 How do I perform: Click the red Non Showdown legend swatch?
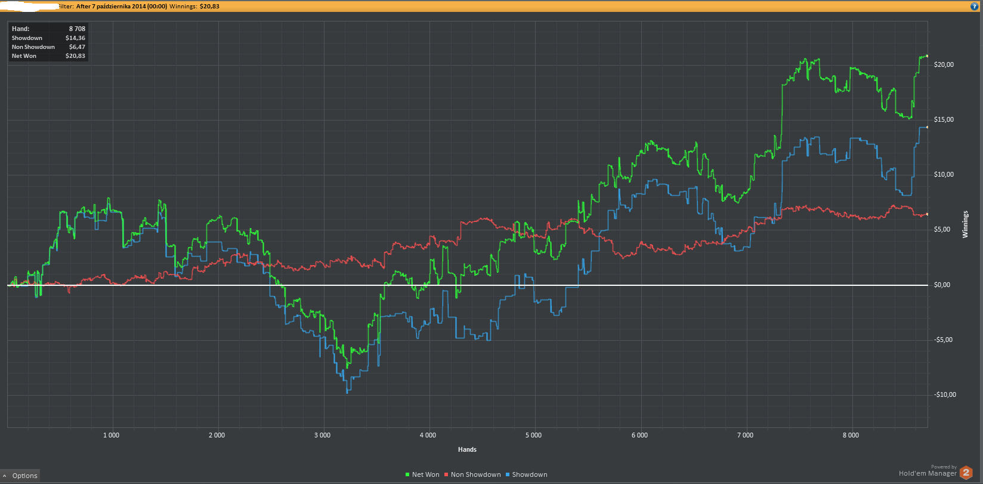click(x=446, y=475)
